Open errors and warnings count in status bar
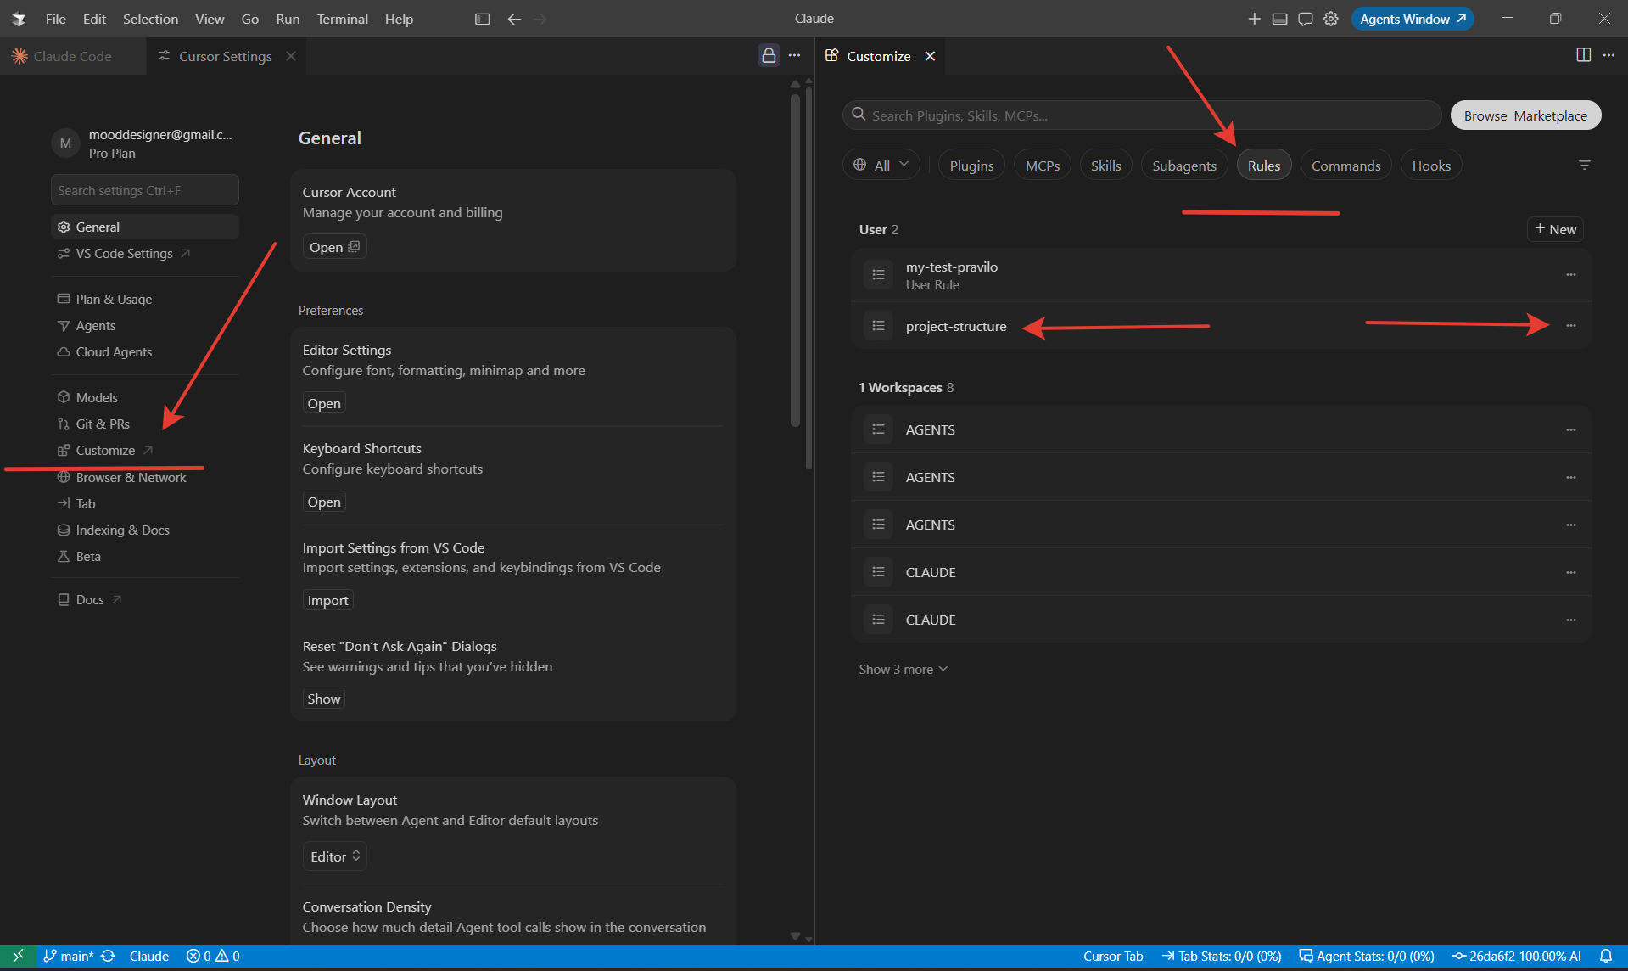1628x971 pixels. [x=213, y=956]
